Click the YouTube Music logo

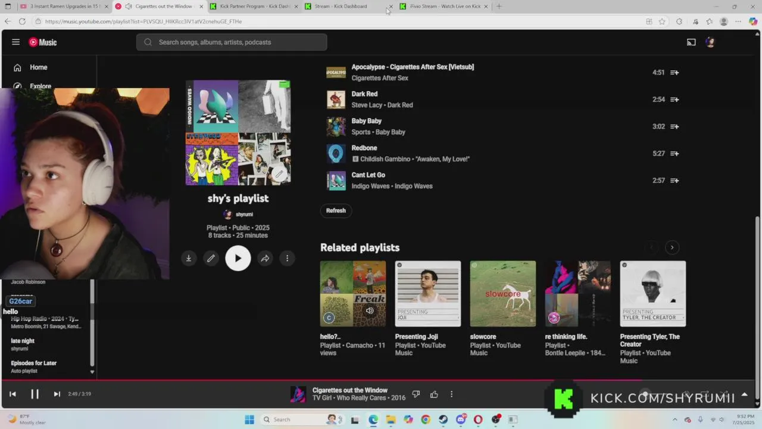[x=43, y=42]
